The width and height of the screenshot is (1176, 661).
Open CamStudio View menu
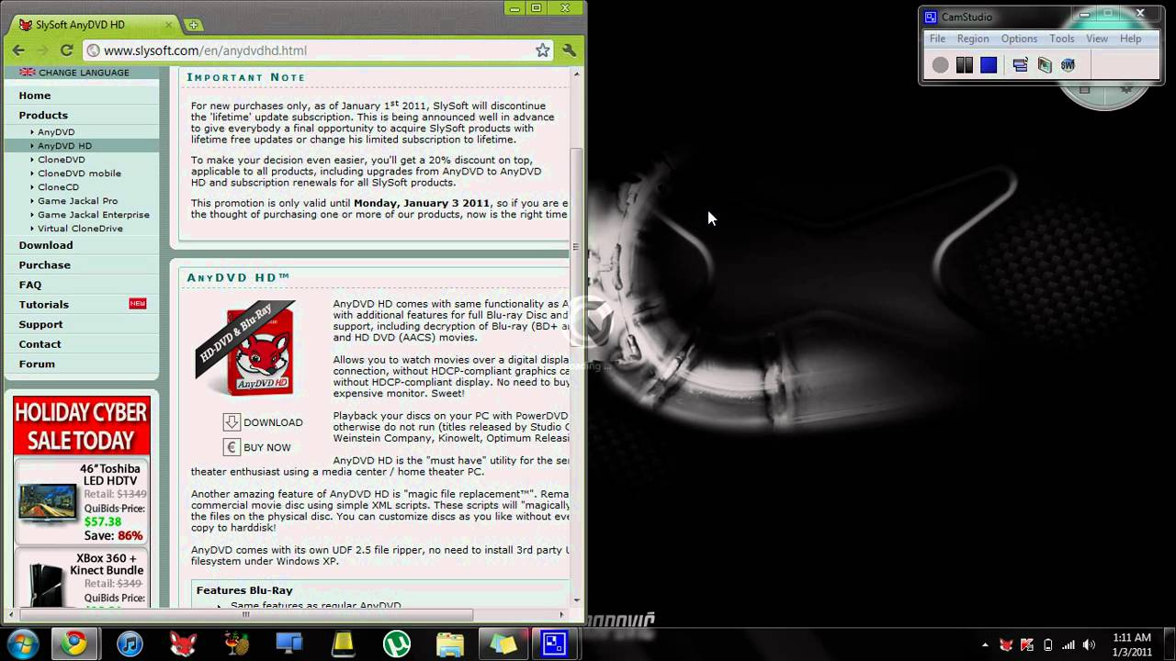[x=1097, y=39]
